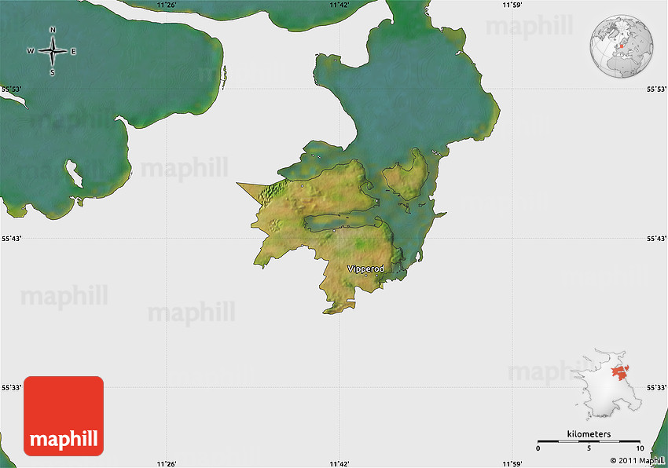Click the 55°33' latitude label on left
668x468 pixels.
point(10,387)
